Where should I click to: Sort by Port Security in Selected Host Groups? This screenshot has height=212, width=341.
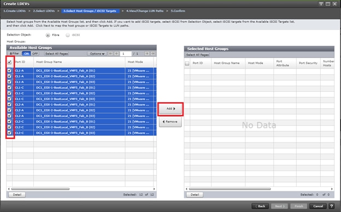click(x=308, y=63)
